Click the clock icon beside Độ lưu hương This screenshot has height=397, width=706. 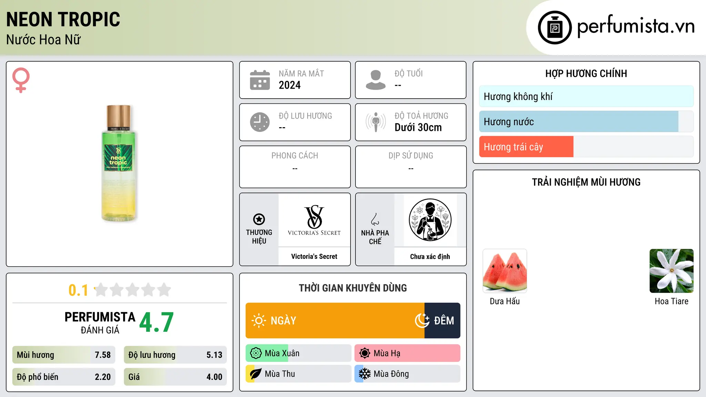point(260,122)
